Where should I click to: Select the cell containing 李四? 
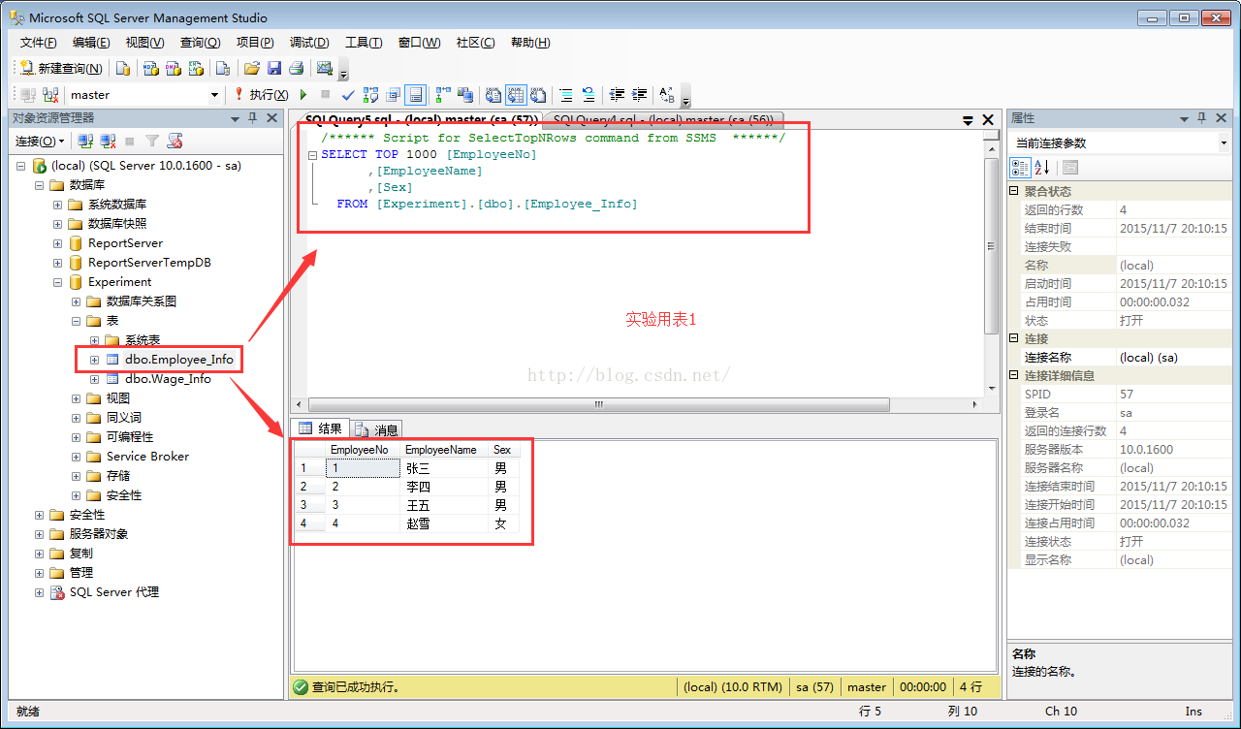[445, 487]
